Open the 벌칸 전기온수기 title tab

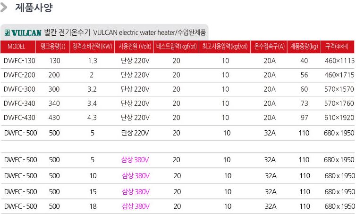pos(125,32)
